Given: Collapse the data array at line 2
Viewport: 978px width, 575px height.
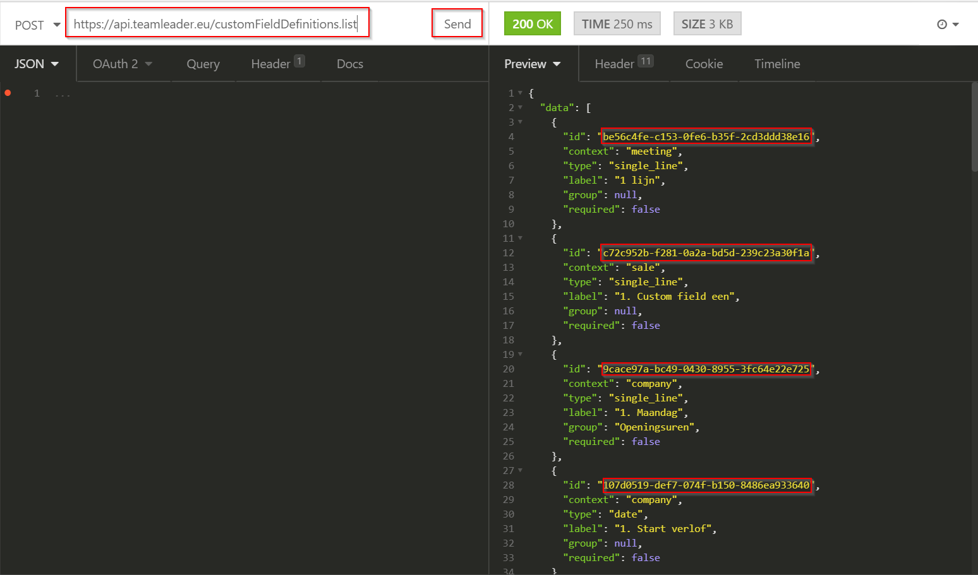Looking at the screenshot, I should point(521,107).
